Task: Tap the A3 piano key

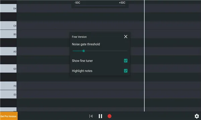Action: click(8, 51)
